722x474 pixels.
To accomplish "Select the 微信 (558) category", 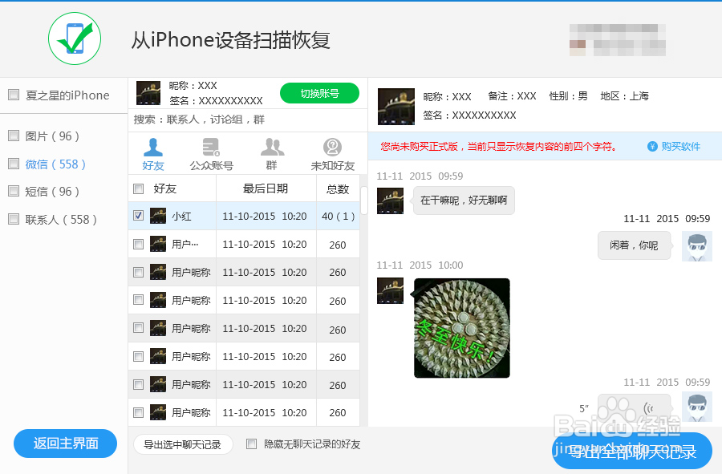I will (x=55, y=164).
